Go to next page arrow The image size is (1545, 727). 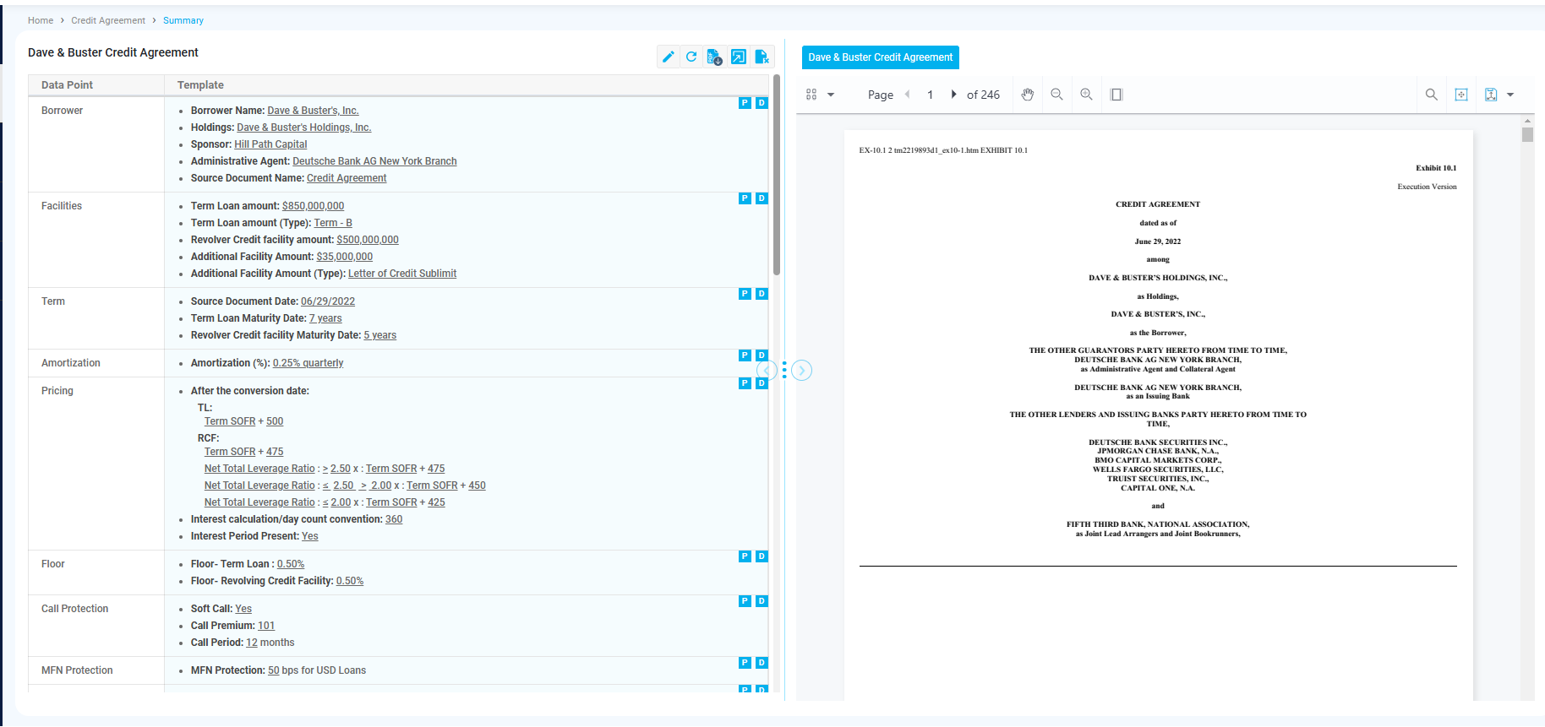953,95
